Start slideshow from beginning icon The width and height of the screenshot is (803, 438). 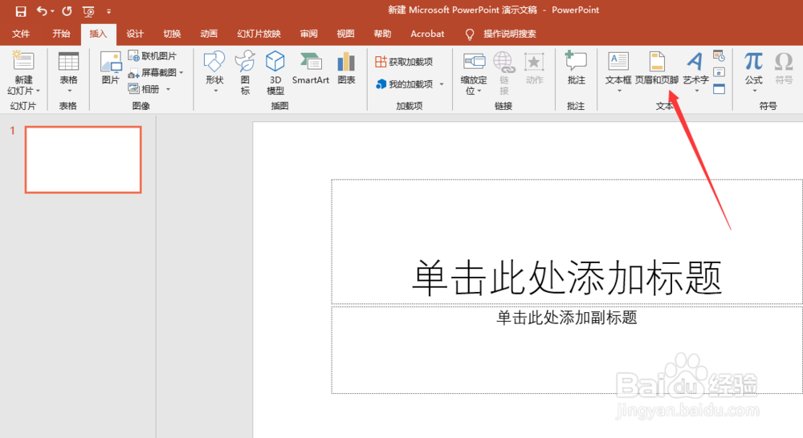pyautogui.click(x=88, y=11)
